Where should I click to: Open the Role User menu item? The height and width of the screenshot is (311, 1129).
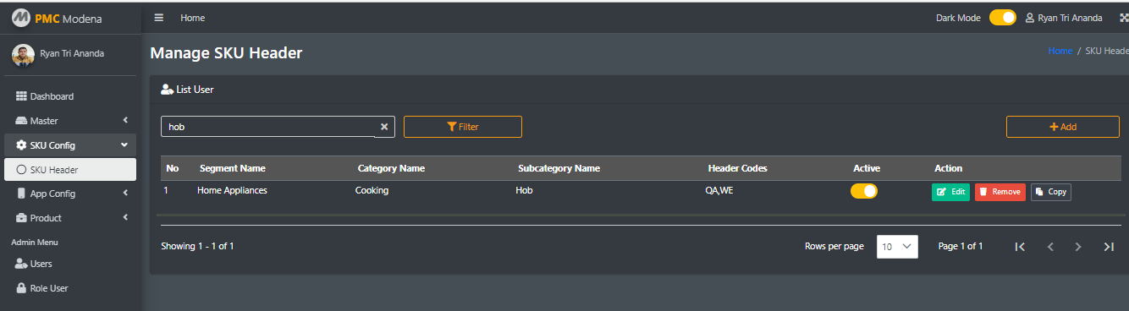coord(70,288)
